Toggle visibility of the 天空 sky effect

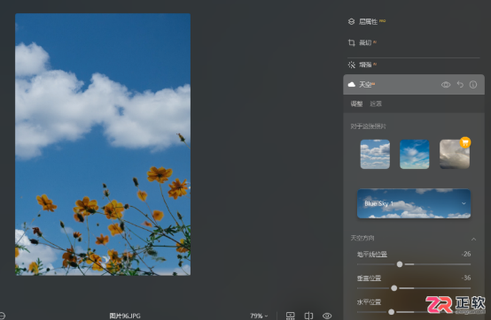[x=446, y=85]
